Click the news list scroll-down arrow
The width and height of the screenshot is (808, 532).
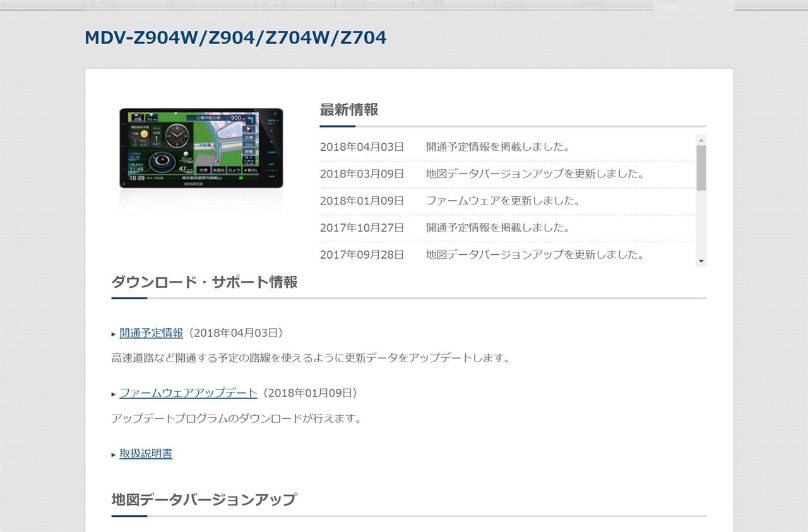[x=701, y=261]
